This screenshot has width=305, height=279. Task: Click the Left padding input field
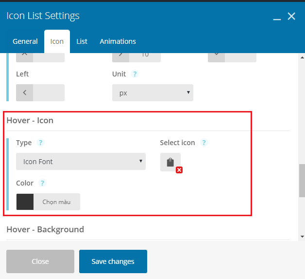[x=49, y=93]
